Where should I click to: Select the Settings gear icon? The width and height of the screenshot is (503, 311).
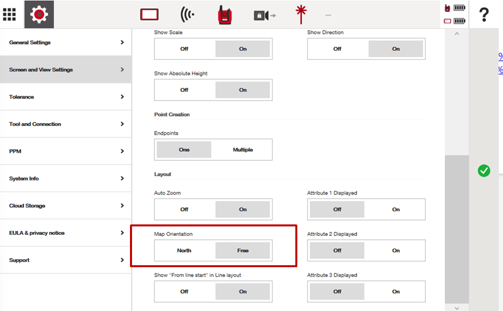coord(39,14)
